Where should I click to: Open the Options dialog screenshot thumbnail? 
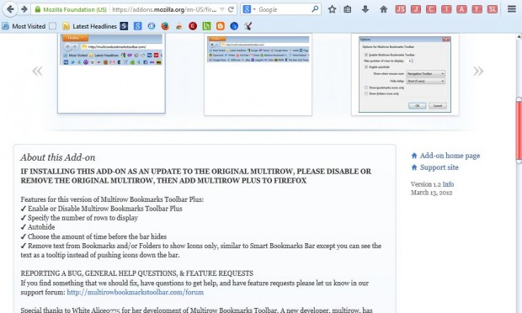coord(405,75)
